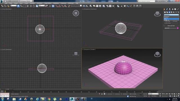Collapse the Name and Color rollout

(171, 26)
